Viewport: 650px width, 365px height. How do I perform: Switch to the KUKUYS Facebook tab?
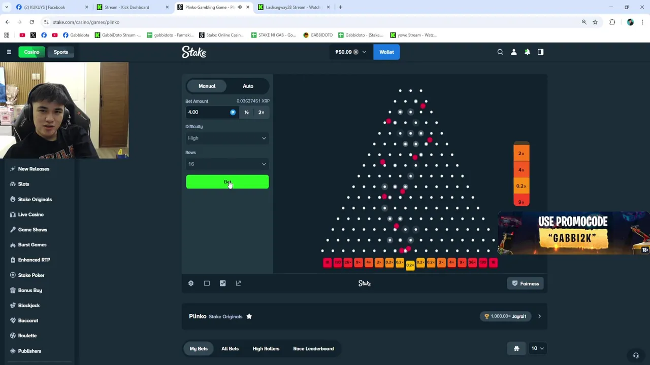tap(52, 7)
